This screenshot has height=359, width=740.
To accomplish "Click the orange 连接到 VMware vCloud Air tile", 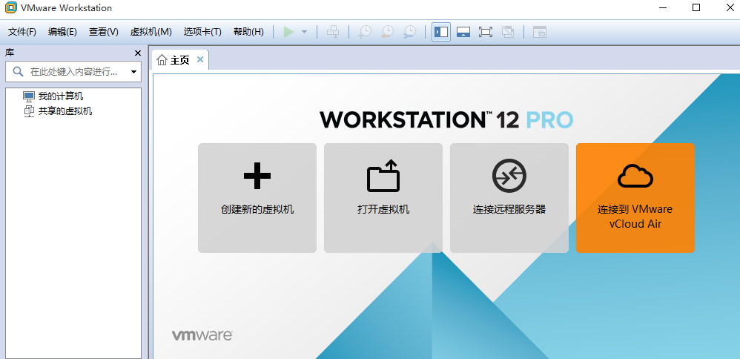I will coord(635,198).
